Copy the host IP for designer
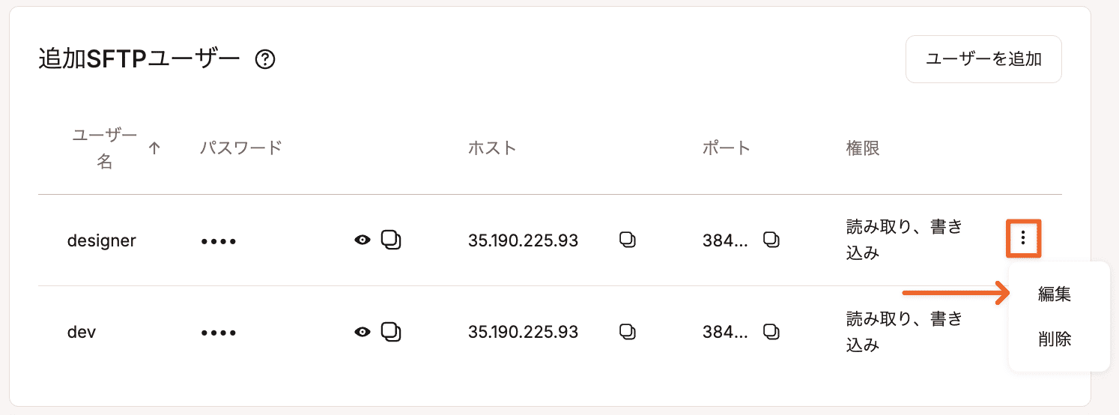The height and width of the screenshot is (415, 1119). pyautogui.click(x=628, y=240)
